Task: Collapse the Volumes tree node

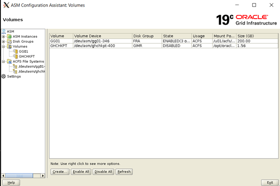Action: click(4, 46)
